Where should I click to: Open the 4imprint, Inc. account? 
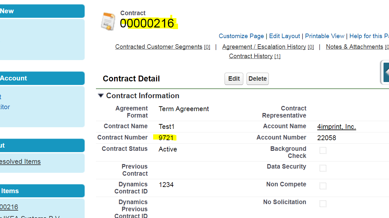point(336,127)
